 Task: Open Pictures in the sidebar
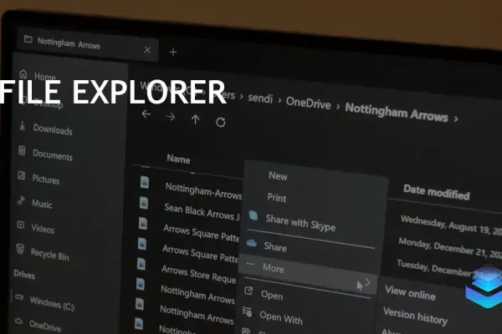point(46,180)
